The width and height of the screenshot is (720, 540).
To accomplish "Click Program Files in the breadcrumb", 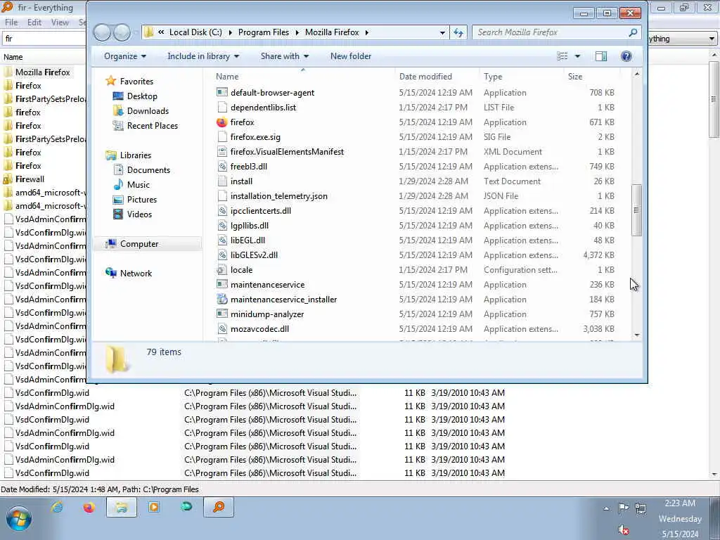I will [264, 32].
